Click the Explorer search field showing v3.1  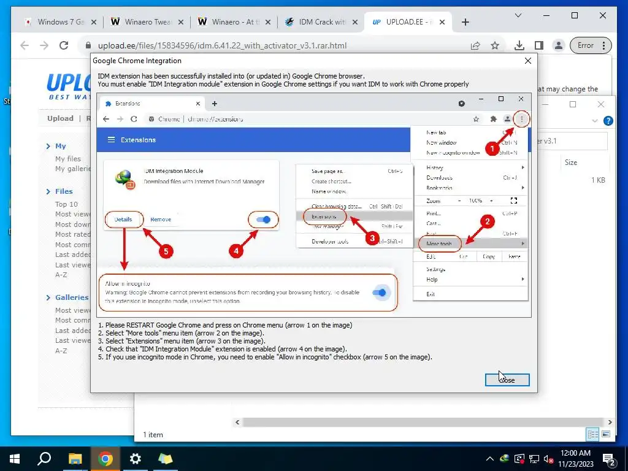[572, 141]
